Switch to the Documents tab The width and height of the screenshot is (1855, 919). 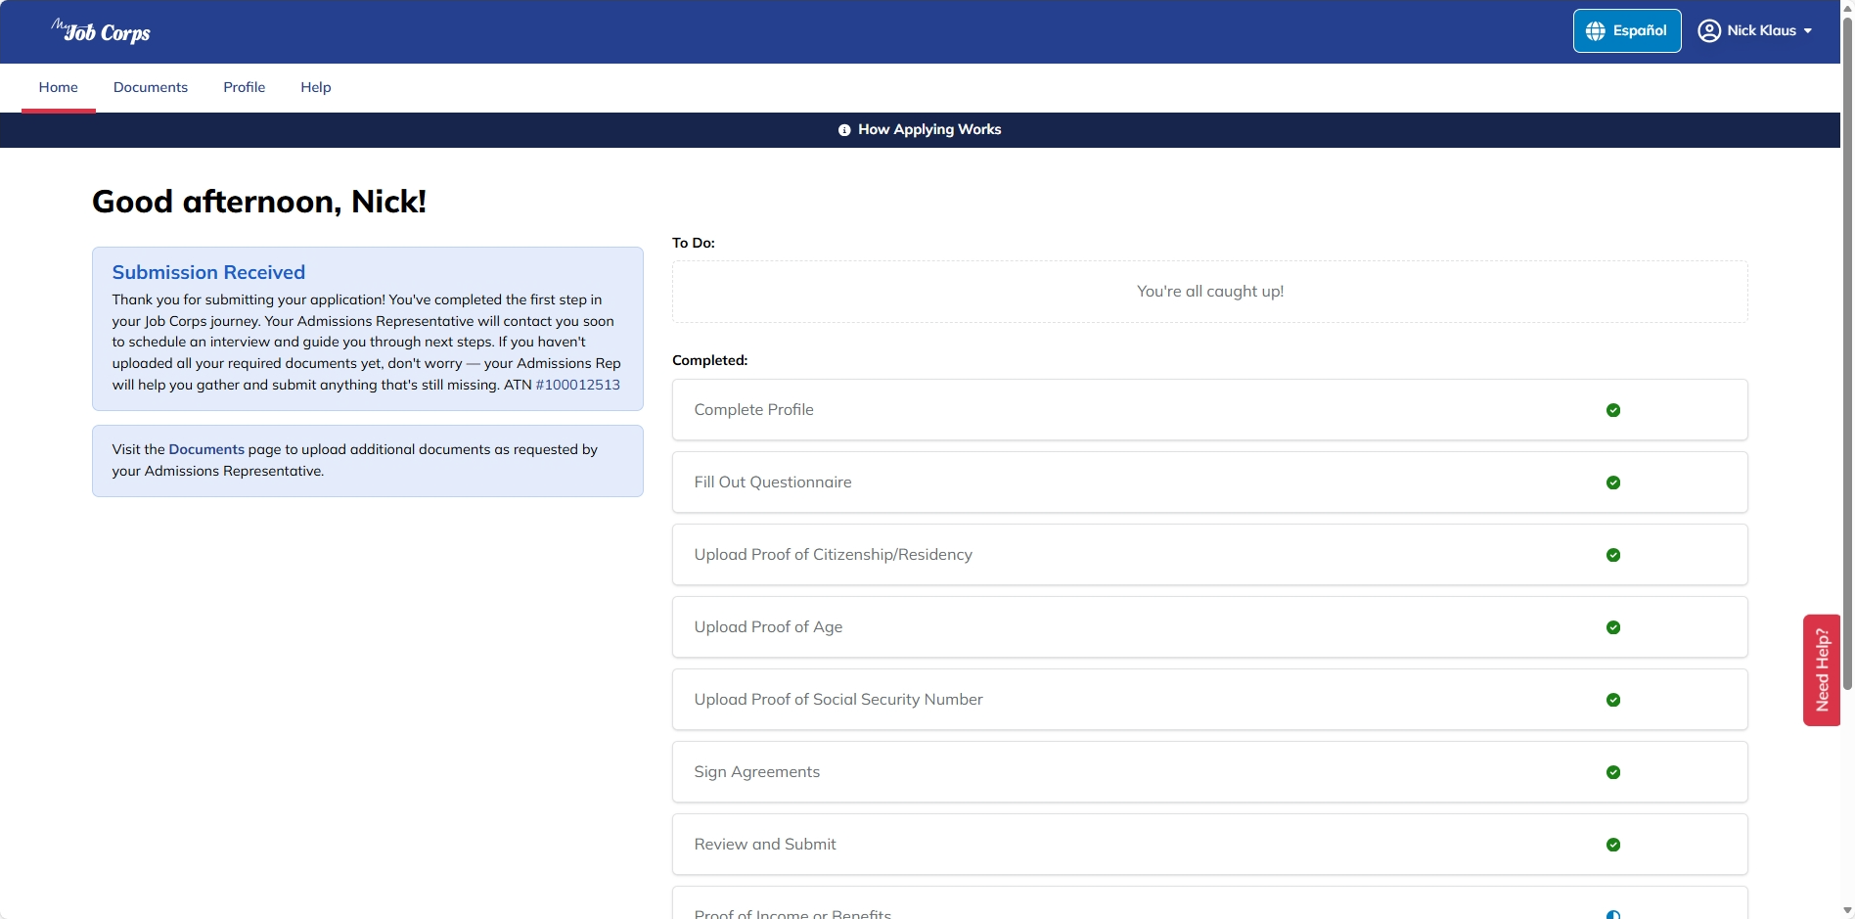click(150, 87)
